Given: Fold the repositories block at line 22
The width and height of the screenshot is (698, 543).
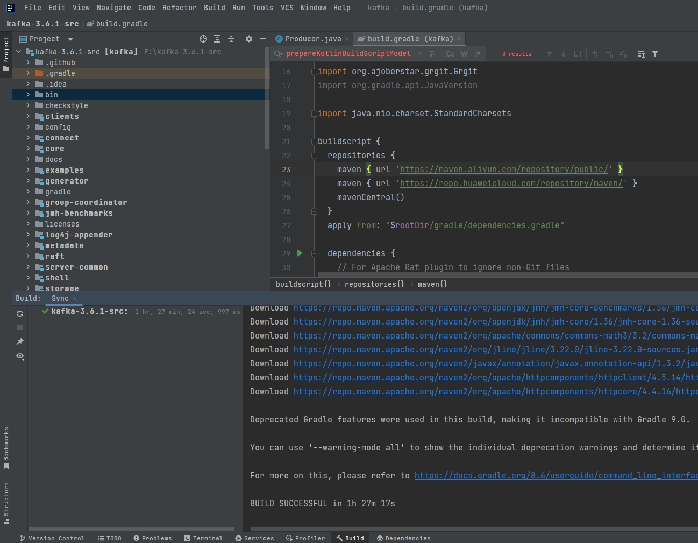Looking at the screenshot, I should 314,156.
